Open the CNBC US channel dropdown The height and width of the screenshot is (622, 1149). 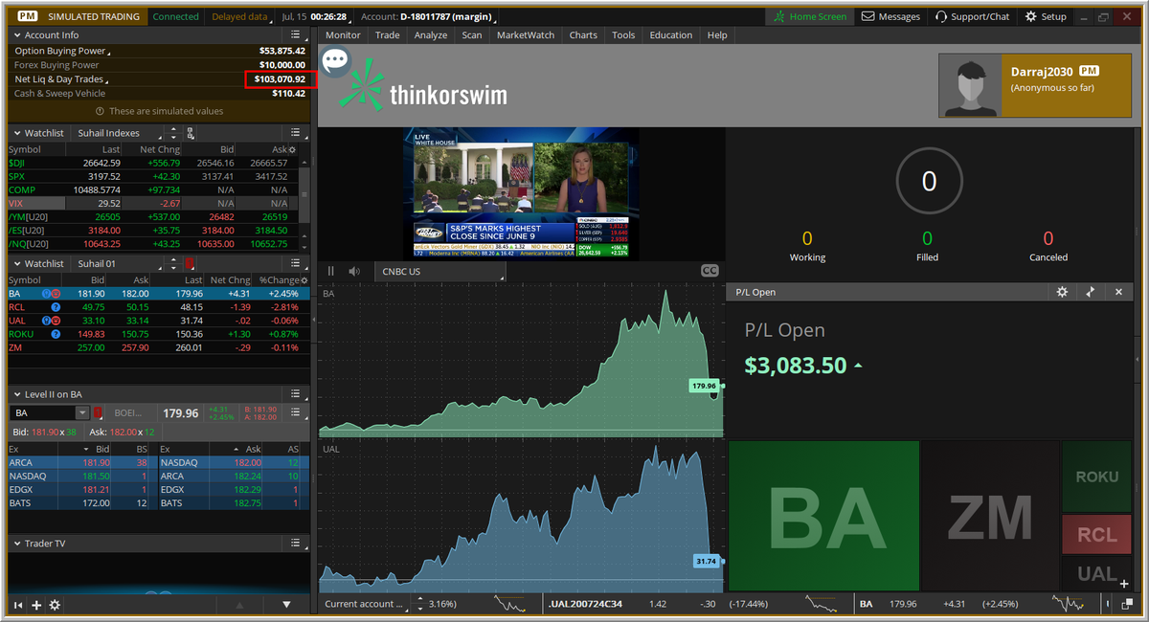[440, 271]
